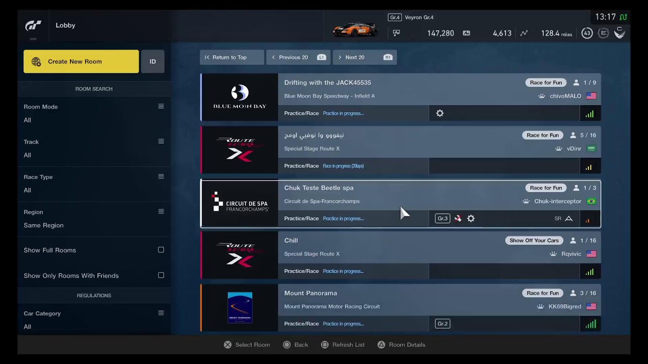The width and height of the screenshot is (648, 364).
Task: Click the Back prompt at bottom
Action: [x=295, y=345]
